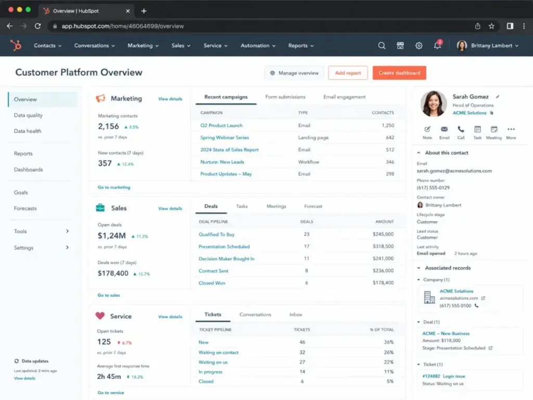Screen dimensions: 533x400
Task: Switch to the Inbox tab
Action: [x=296, y=315]
